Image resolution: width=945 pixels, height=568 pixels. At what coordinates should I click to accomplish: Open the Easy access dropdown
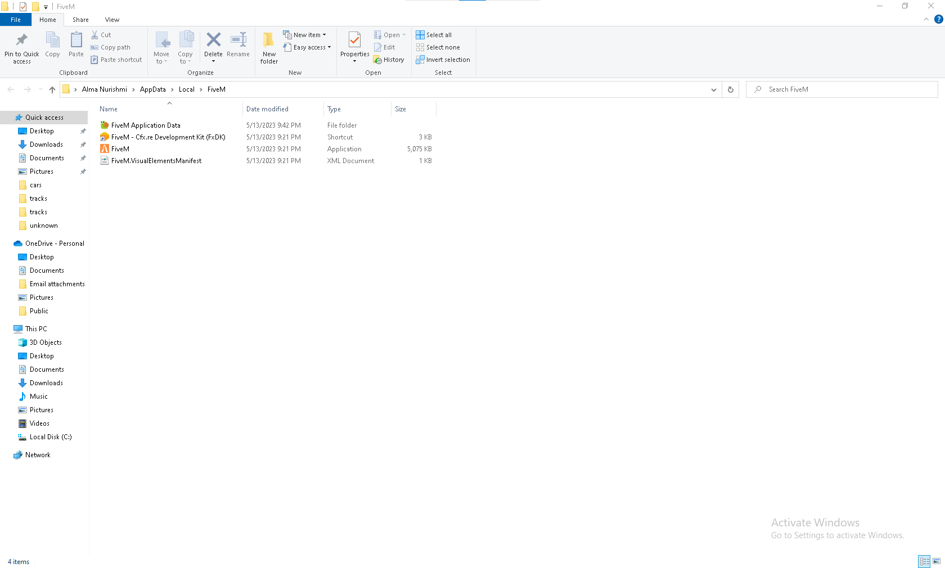tap(307, 47)
